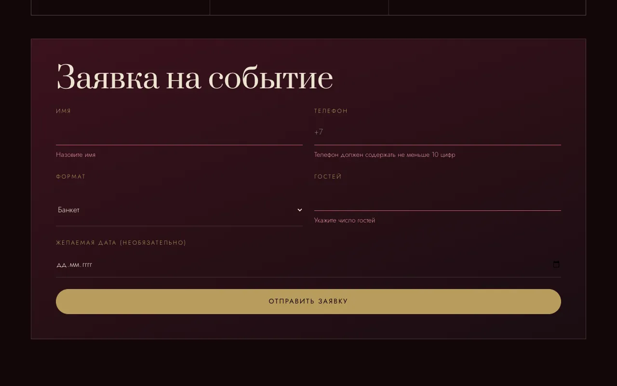Screen dimensions: 617x386
Task: Click the Желаемая дата field showing дд.мм.гггг
Action: [308, 264]
